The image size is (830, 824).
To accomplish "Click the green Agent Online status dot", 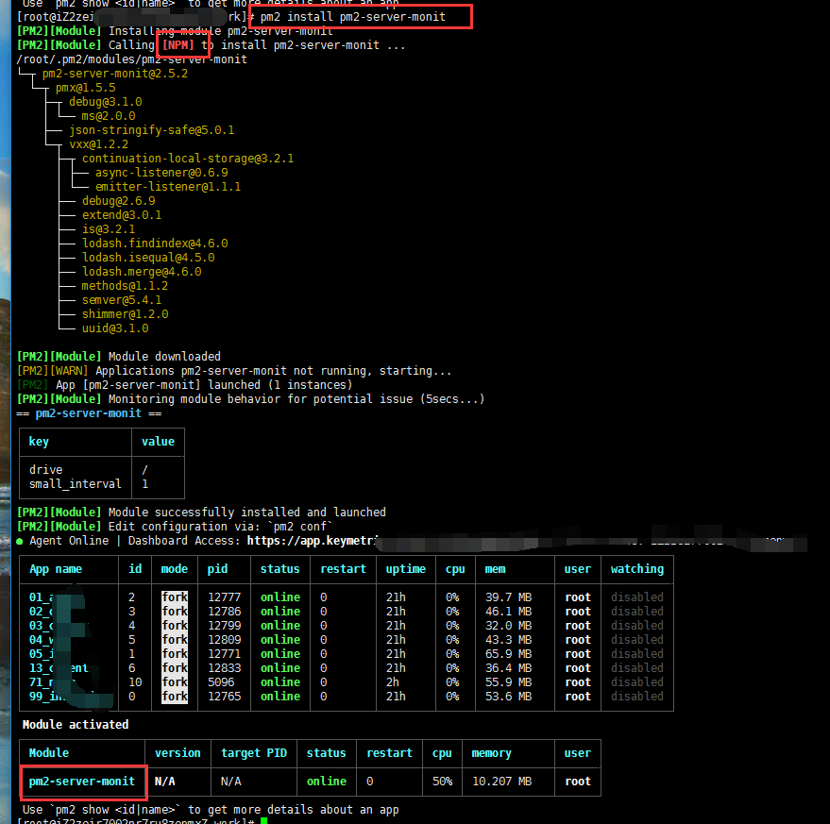I will pyautogui.click(x=20, y=542).
